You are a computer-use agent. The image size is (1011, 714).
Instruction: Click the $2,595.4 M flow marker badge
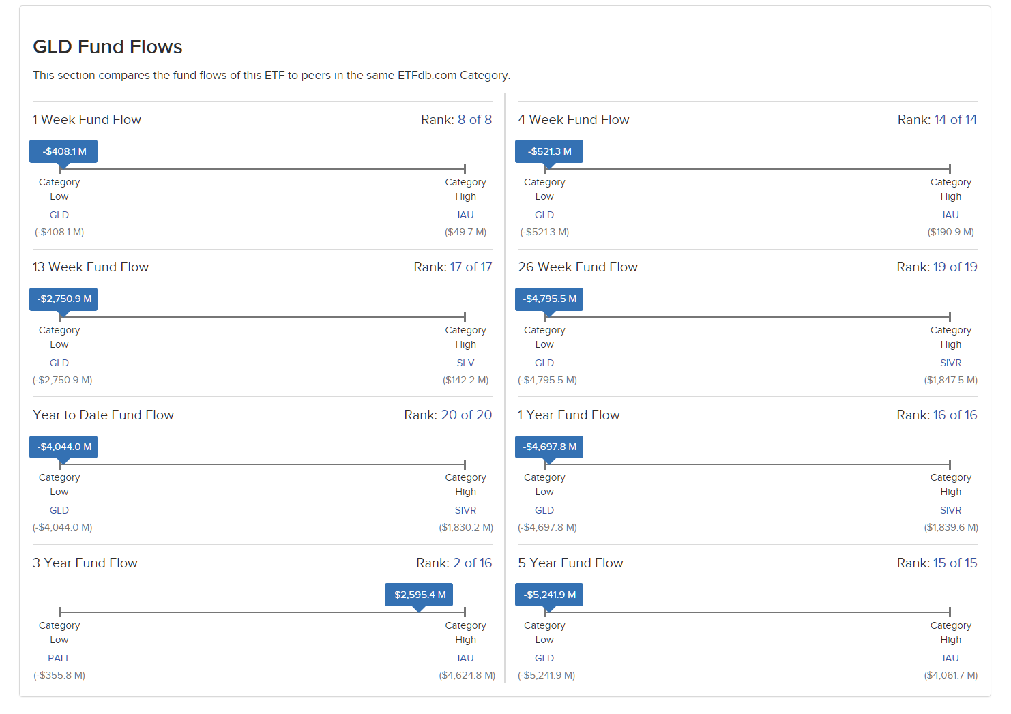419,595
